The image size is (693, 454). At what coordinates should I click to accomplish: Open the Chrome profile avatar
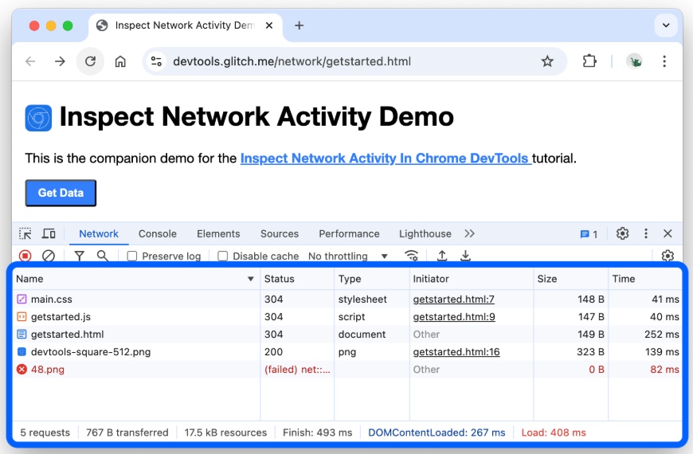tap(635, 61)
